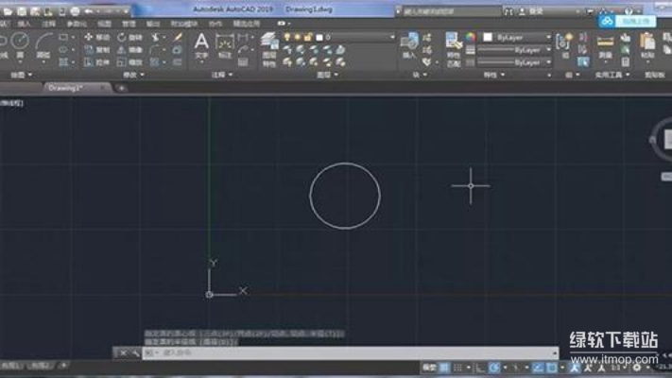Open the View (视图) ribbon tab
Viewport: 672px width, 378px height.
click(x=104, y=24)
